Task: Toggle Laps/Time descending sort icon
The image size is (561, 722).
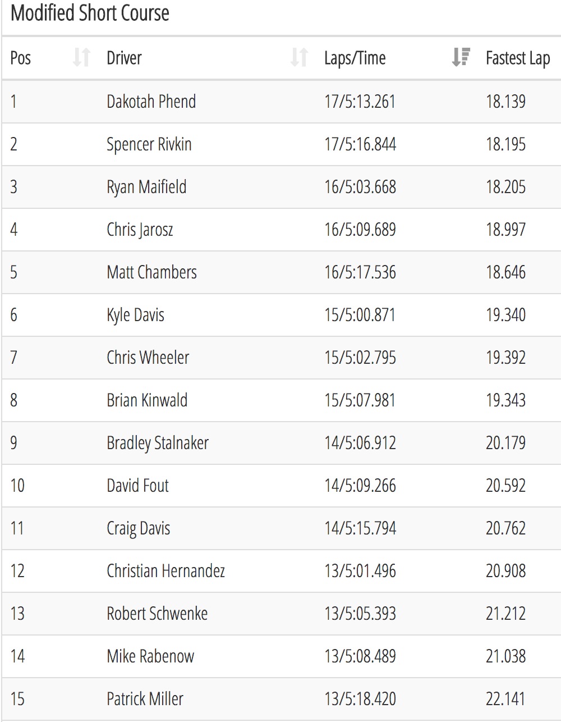Action: 461,57
